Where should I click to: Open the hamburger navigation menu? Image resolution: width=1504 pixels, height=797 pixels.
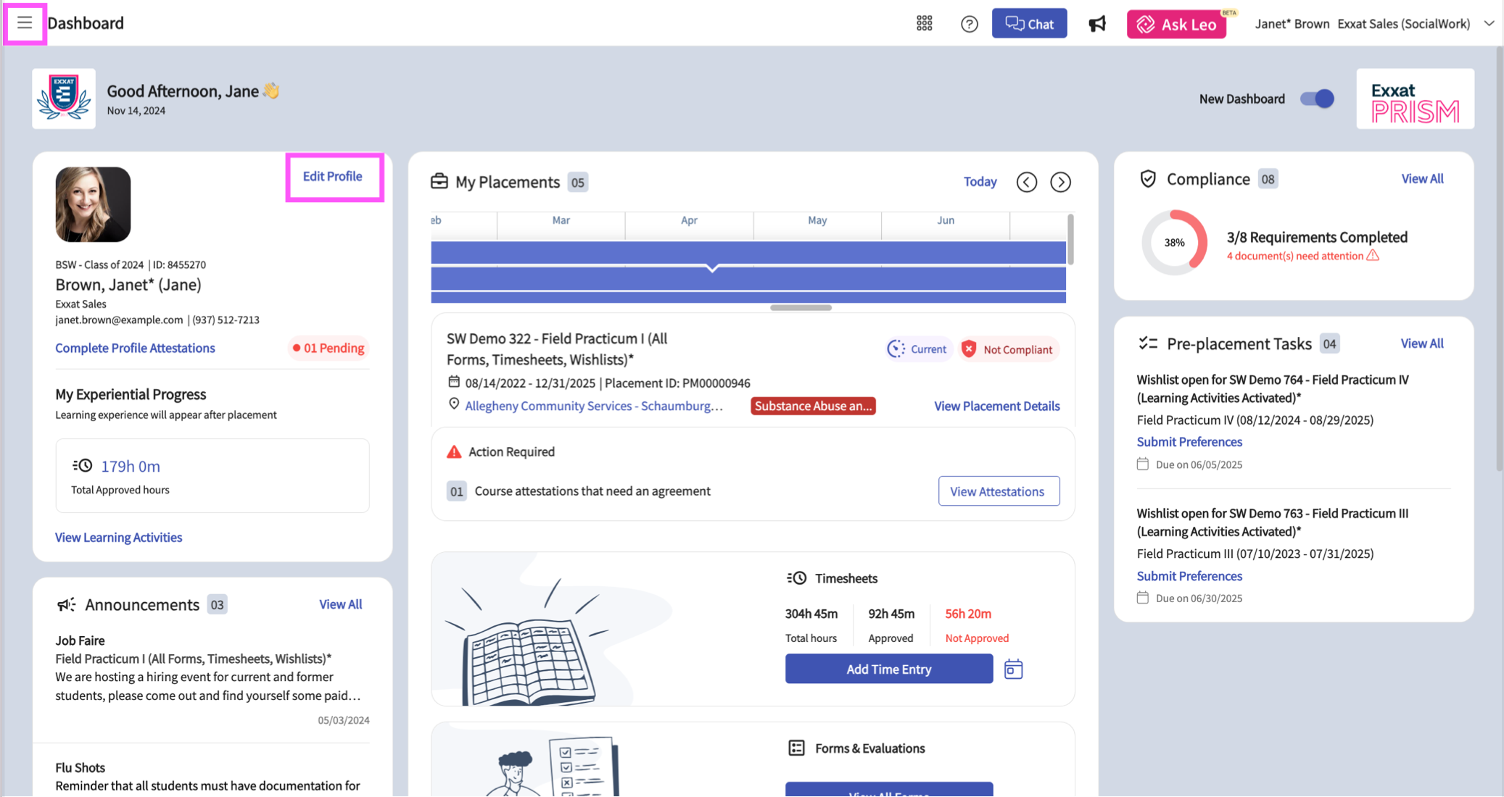pos(25,22)
